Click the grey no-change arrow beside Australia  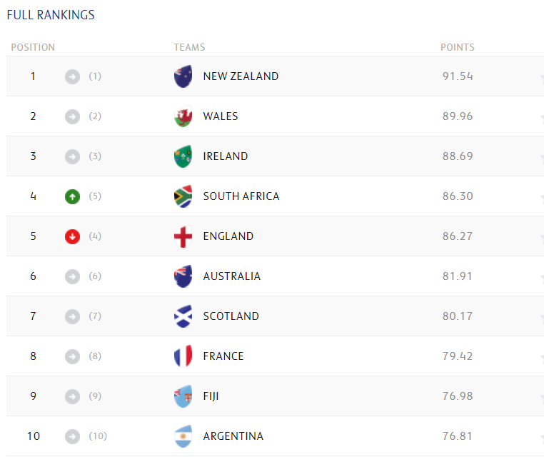click(72, 276)
